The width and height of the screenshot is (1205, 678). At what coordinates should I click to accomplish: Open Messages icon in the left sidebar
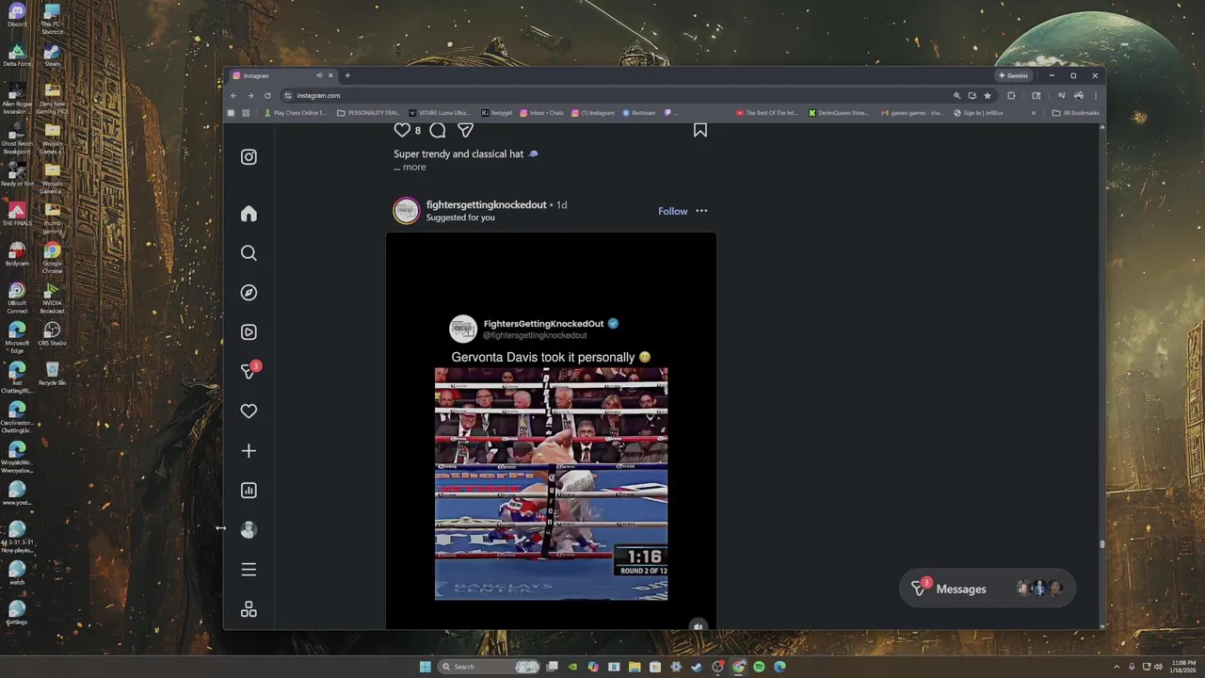click(249, 372)
